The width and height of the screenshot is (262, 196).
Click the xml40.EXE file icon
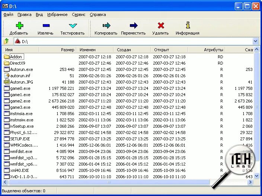point(7,170)
